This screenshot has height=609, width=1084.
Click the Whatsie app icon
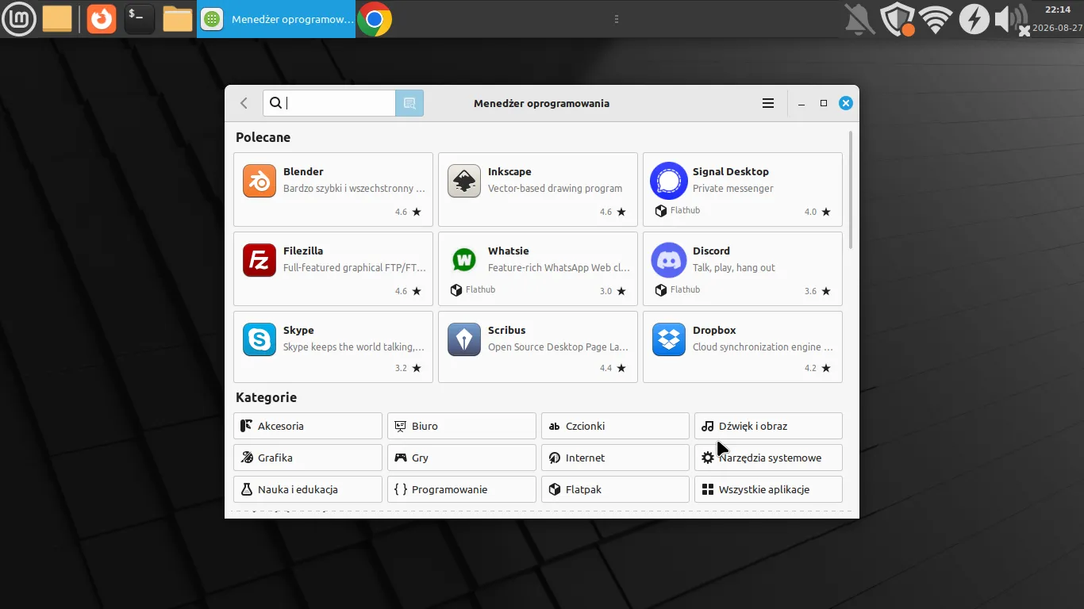coord(464,260)
